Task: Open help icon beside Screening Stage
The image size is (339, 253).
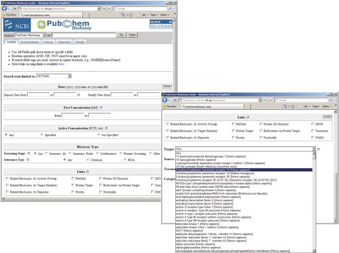Action: point(29,154)
